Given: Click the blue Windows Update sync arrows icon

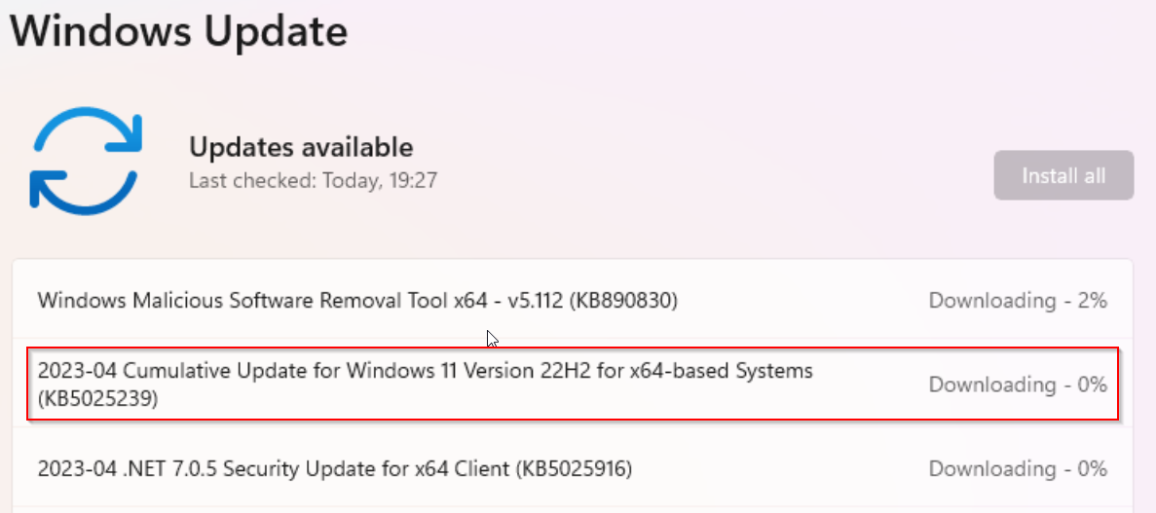Looking at the screenshot, I should pos(86,161).
